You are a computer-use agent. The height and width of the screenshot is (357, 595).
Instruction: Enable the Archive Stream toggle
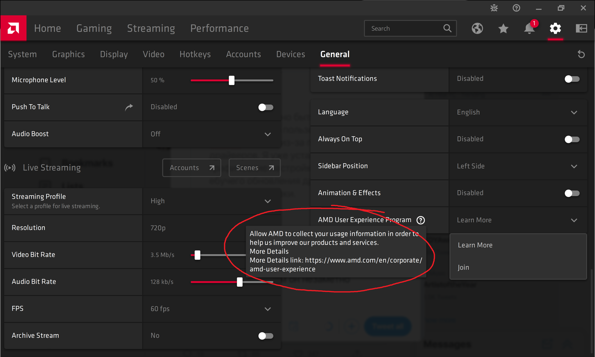[x=266, y=336]
